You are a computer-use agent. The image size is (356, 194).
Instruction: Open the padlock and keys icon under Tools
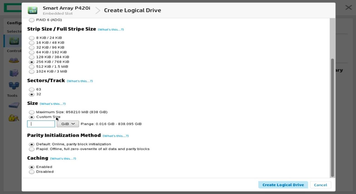pos(14,118)
